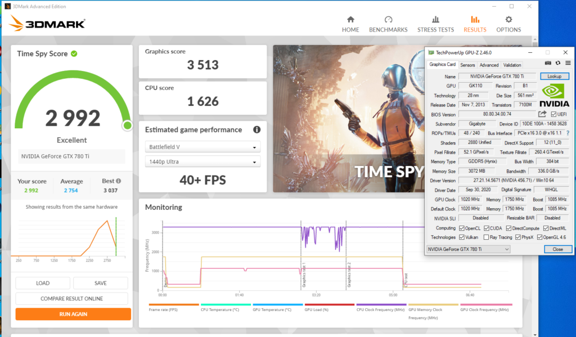Click the 3DMark scrollbar up arrow
Image resolution: width=576 pixels, height=337 pixels.
coord(535,39)
